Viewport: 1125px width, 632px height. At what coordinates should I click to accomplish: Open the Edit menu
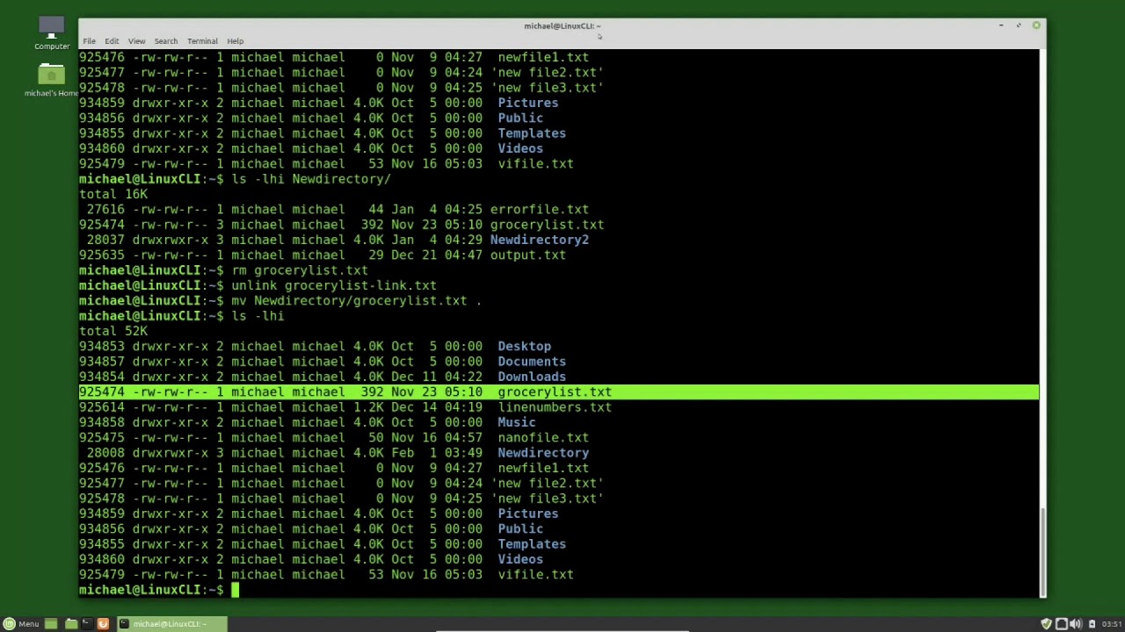[x=112, y=41]
